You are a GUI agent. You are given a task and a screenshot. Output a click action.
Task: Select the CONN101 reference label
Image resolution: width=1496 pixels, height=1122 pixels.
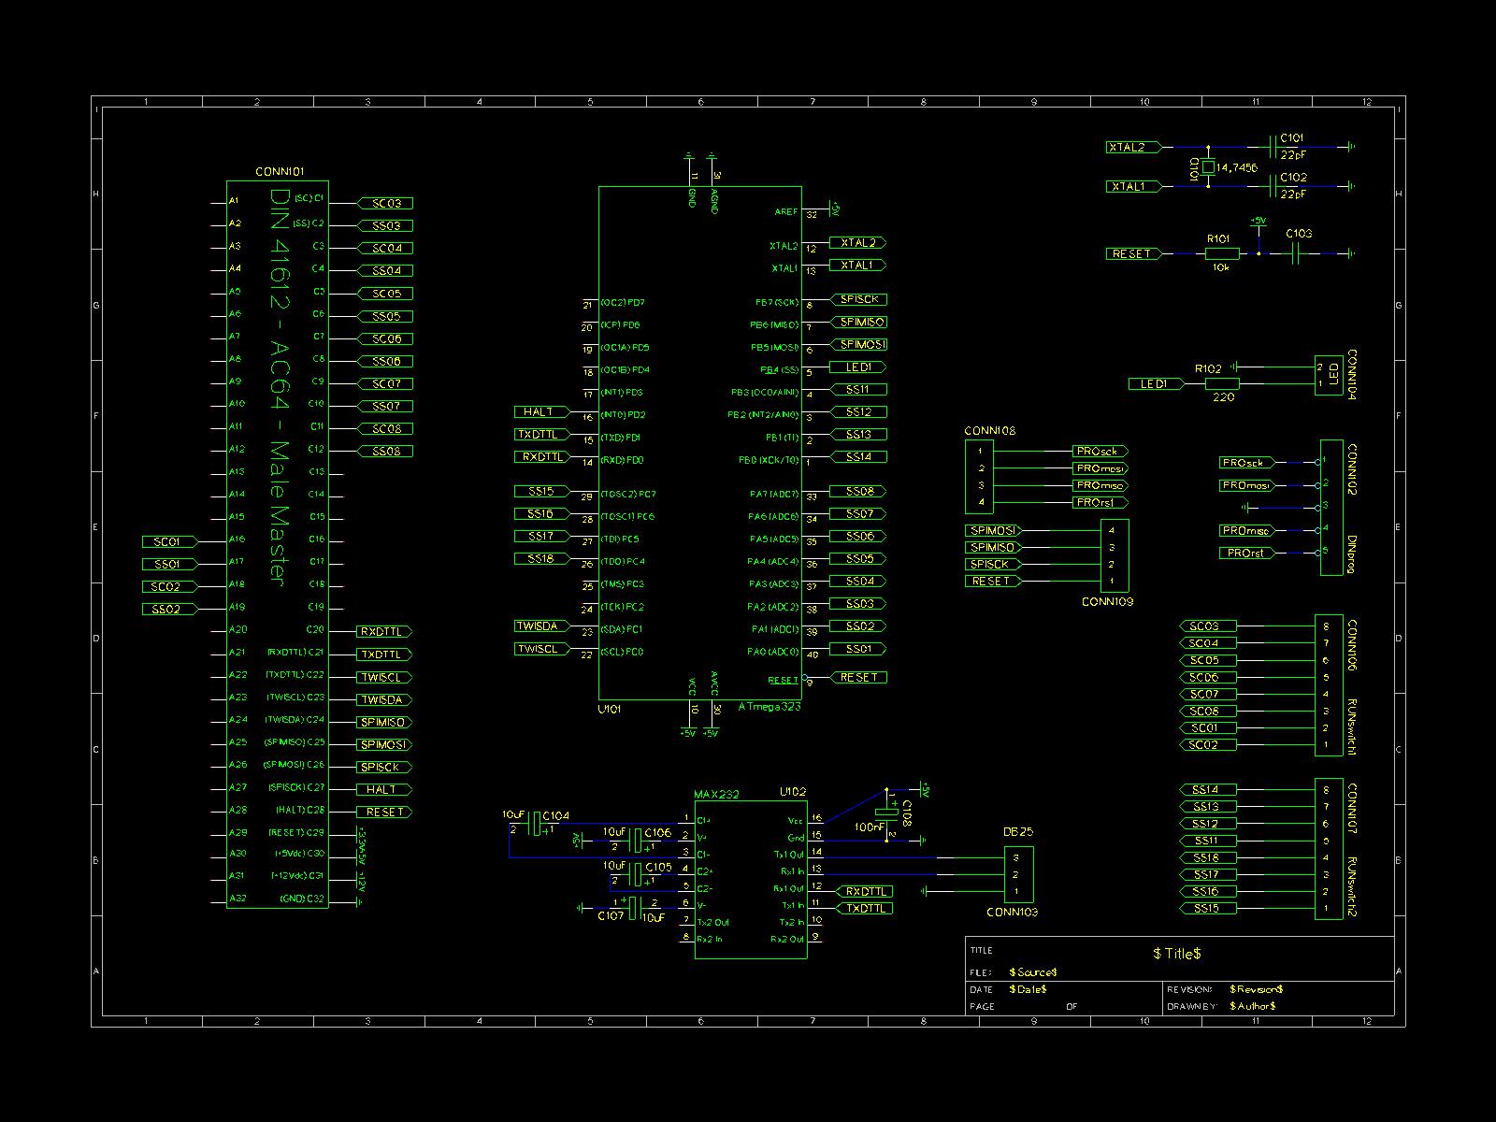[280, 172]
